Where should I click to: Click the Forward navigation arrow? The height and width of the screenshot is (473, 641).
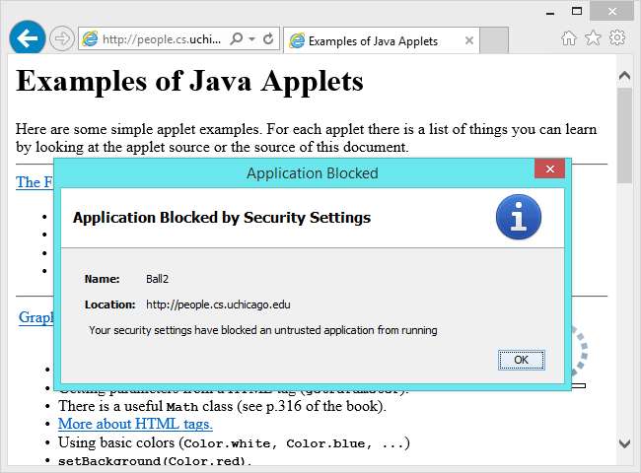(61, 38)
